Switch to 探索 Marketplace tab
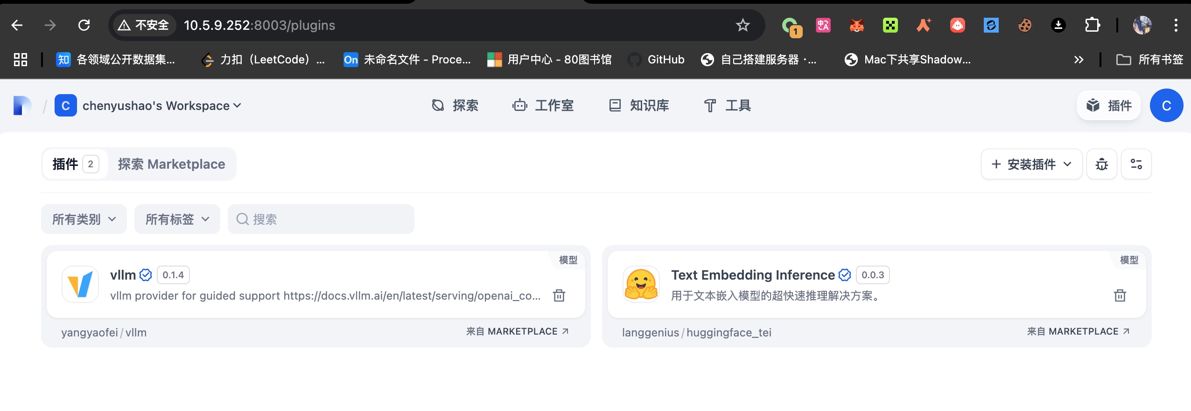This screenshot has width=1191, height=411. 171,164
